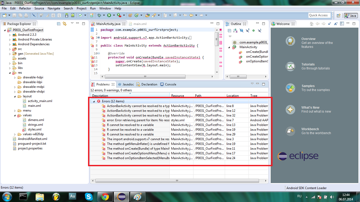This screenshot has height=202, width=360.
Task: Open the Refactor menu
Action: (25, 8)
